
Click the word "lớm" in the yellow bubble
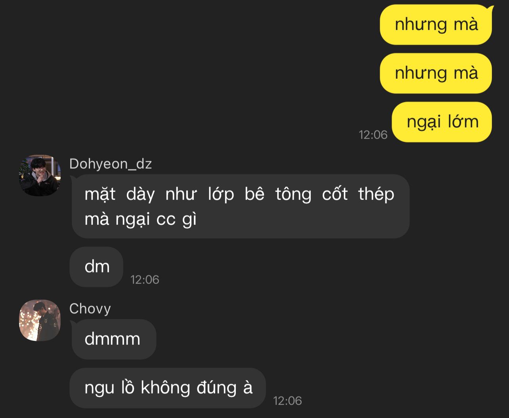pyautogui.click(x=463, y=122)
